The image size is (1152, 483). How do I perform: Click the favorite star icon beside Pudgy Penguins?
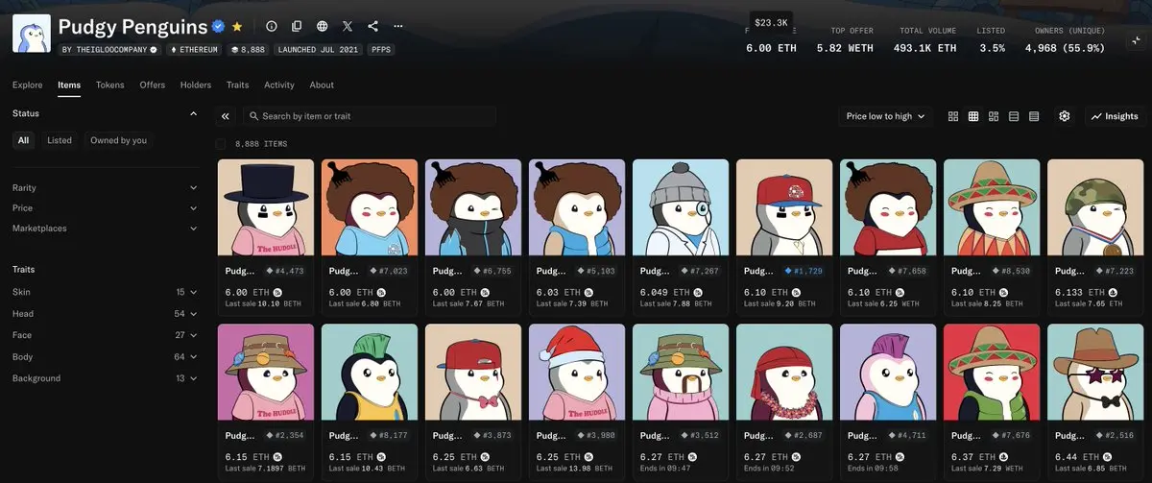(x=237, y=27)
